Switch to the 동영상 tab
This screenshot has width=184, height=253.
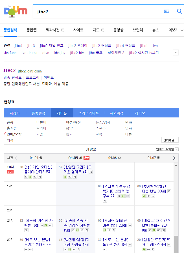(118, 30)
